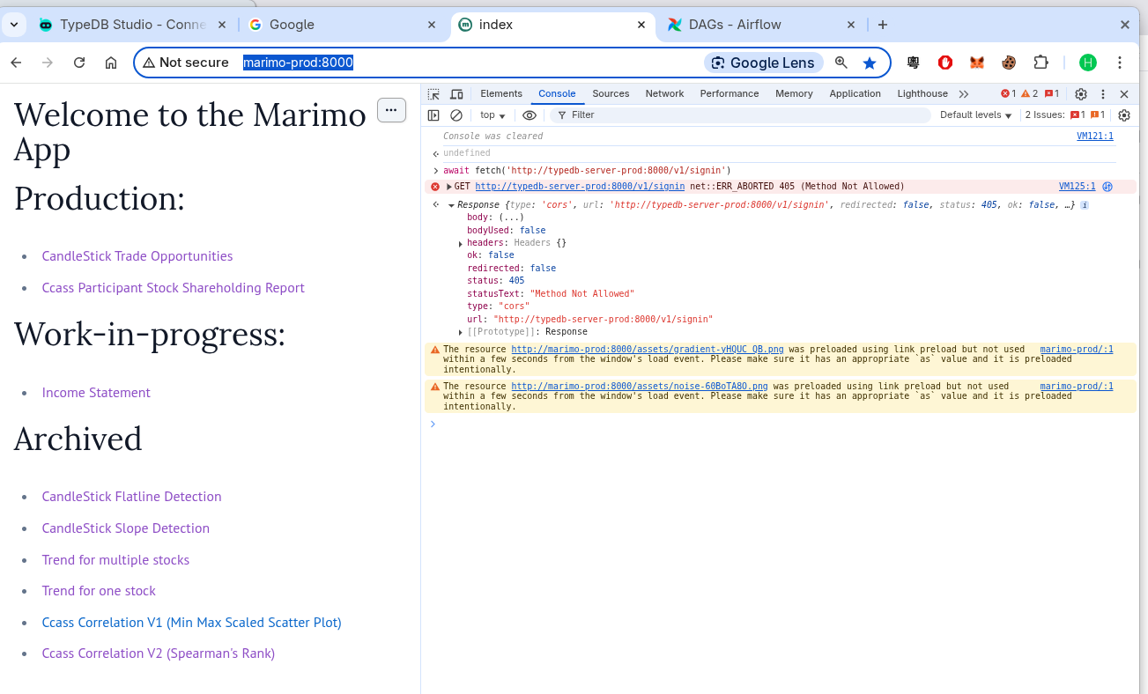Close the index browser tab
The width and height of the screenshot is (1148, 694).
pos(641,25)
